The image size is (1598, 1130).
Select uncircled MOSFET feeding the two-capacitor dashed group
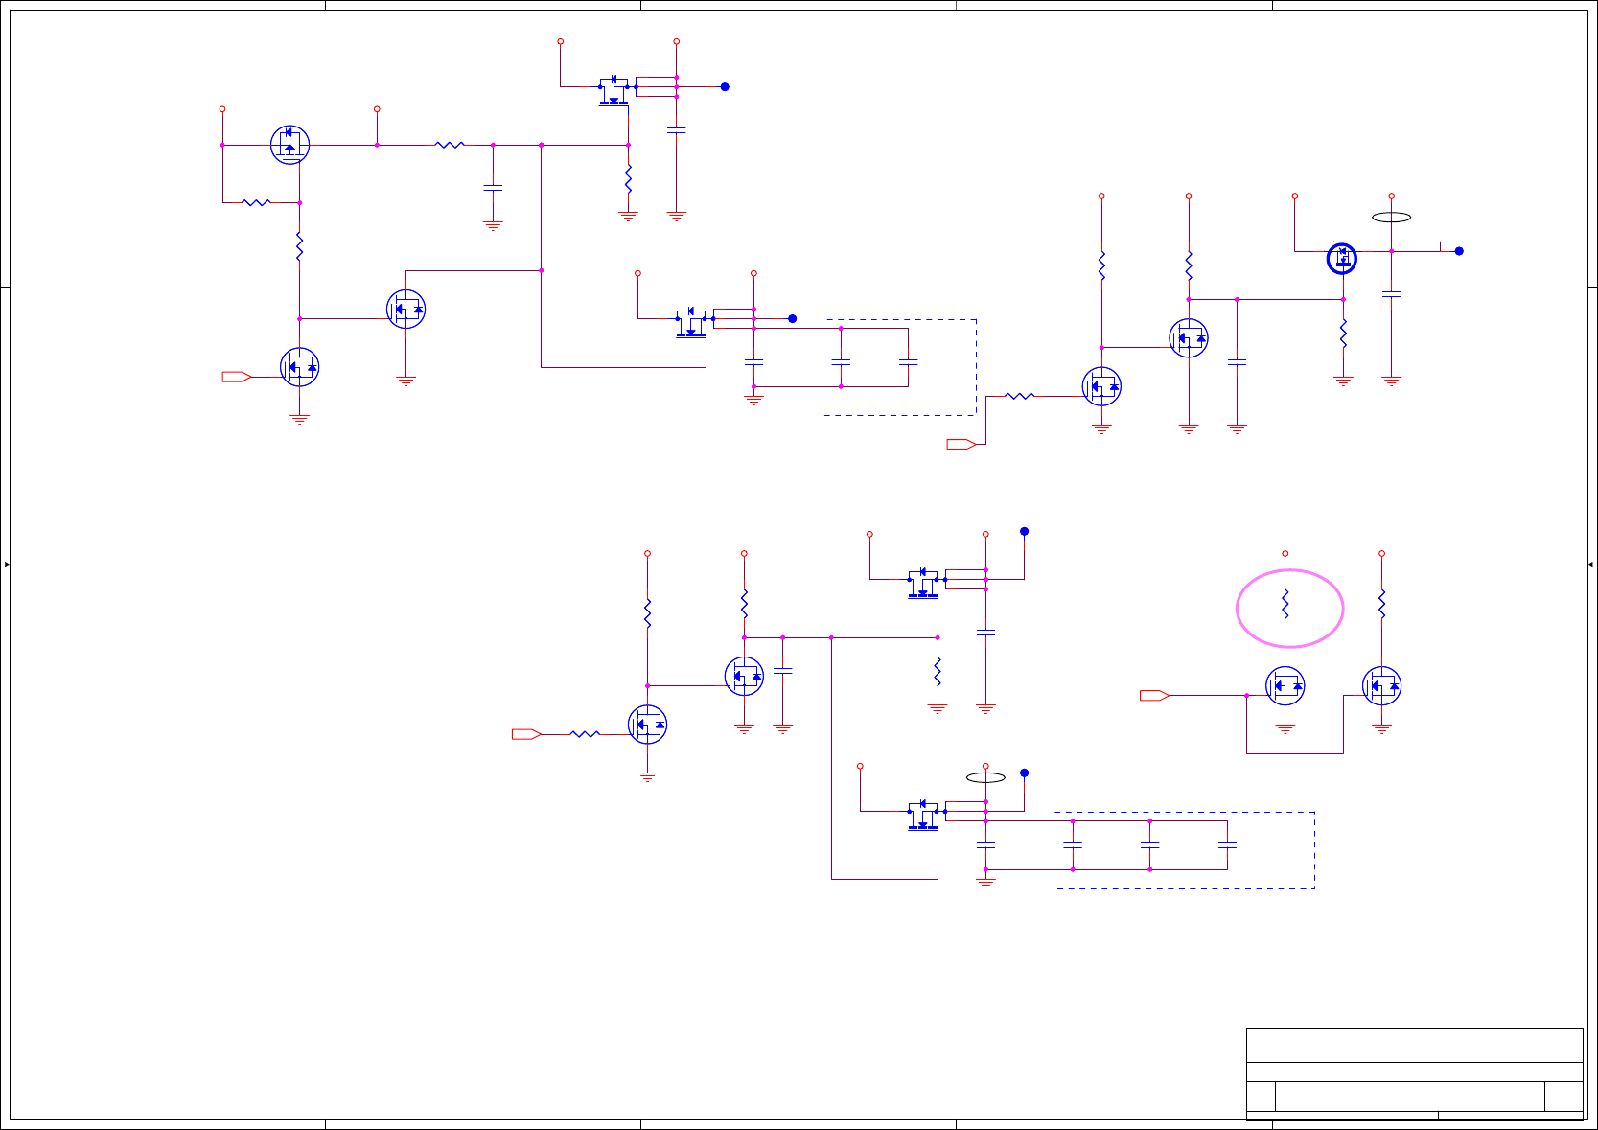(x=691, y=322)
